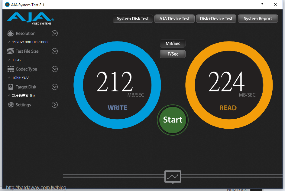The width and height of the screenshot is (285, 191).
Task: Open the Settings panel arrow
Action: [55, 105]
